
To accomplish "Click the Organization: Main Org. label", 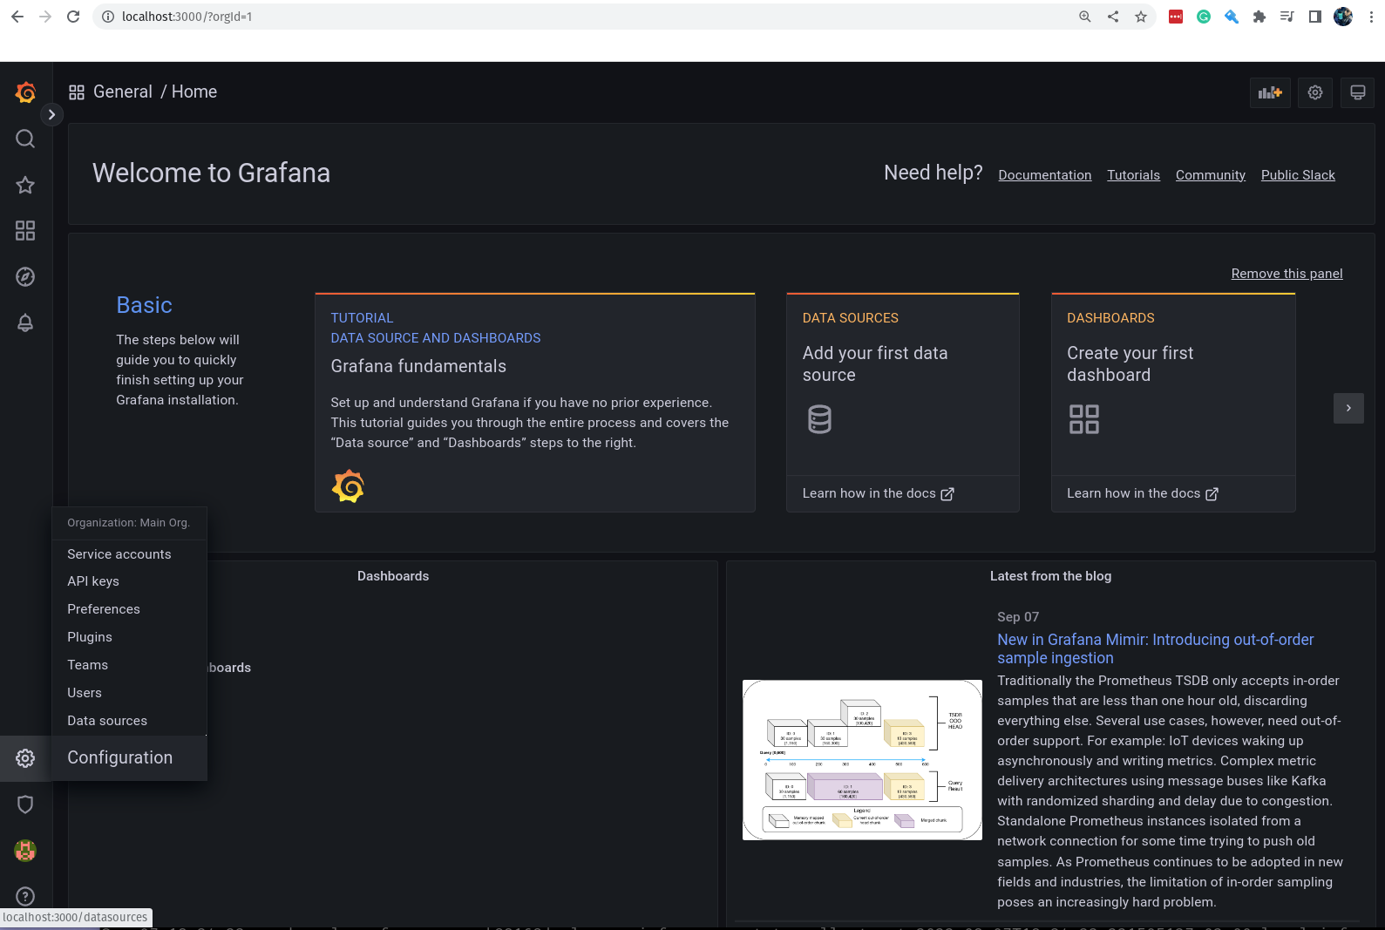I will (x=129, y=523).
